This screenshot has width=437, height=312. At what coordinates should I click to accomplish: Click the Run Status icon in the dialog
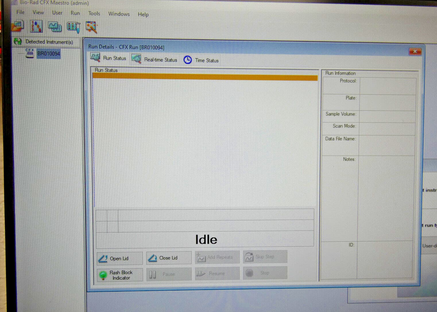[x=95, y=57]
